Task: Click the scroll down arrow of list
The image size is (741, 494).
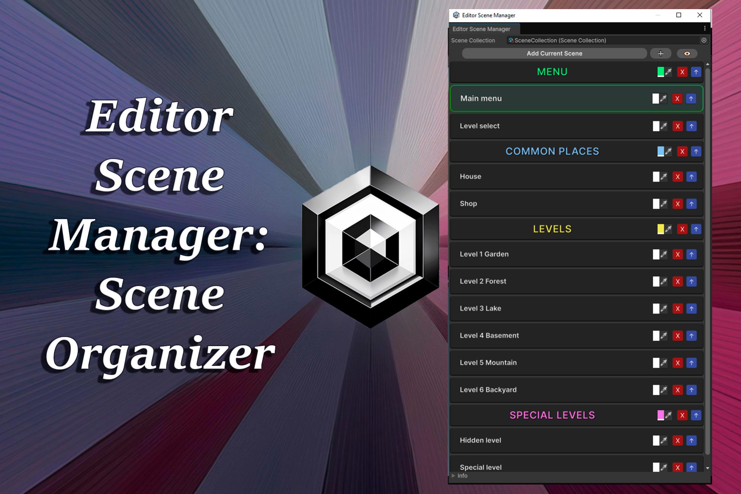Action: tap(708, 468)
